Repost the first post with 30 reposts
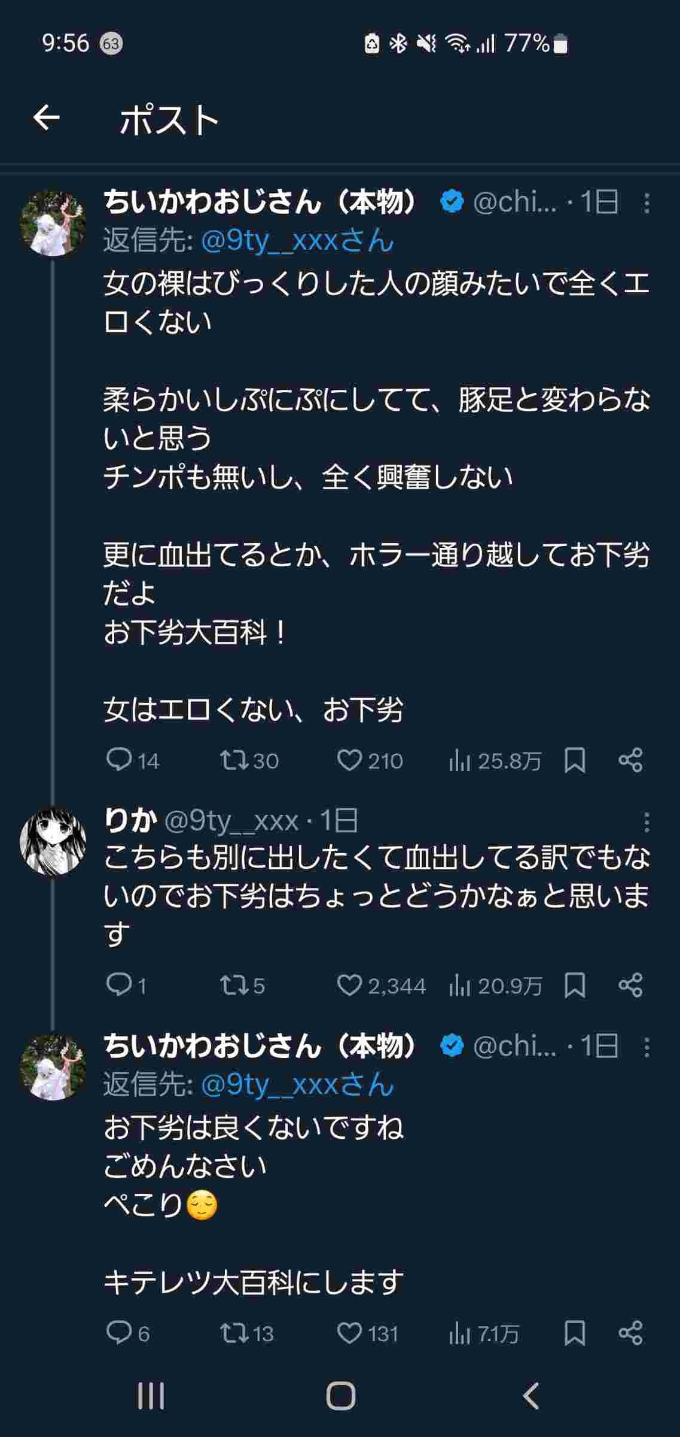 click(x=231, y=760)
